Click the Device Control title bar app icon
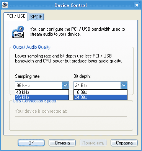 (x=5, y=5)
